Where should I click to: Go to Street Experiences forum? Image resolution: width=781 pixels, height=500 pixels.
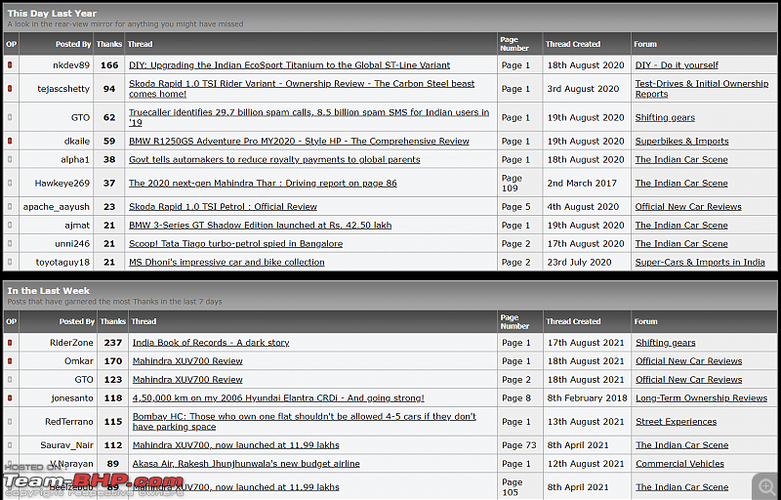pyautogui.click(x=676, y=421)
